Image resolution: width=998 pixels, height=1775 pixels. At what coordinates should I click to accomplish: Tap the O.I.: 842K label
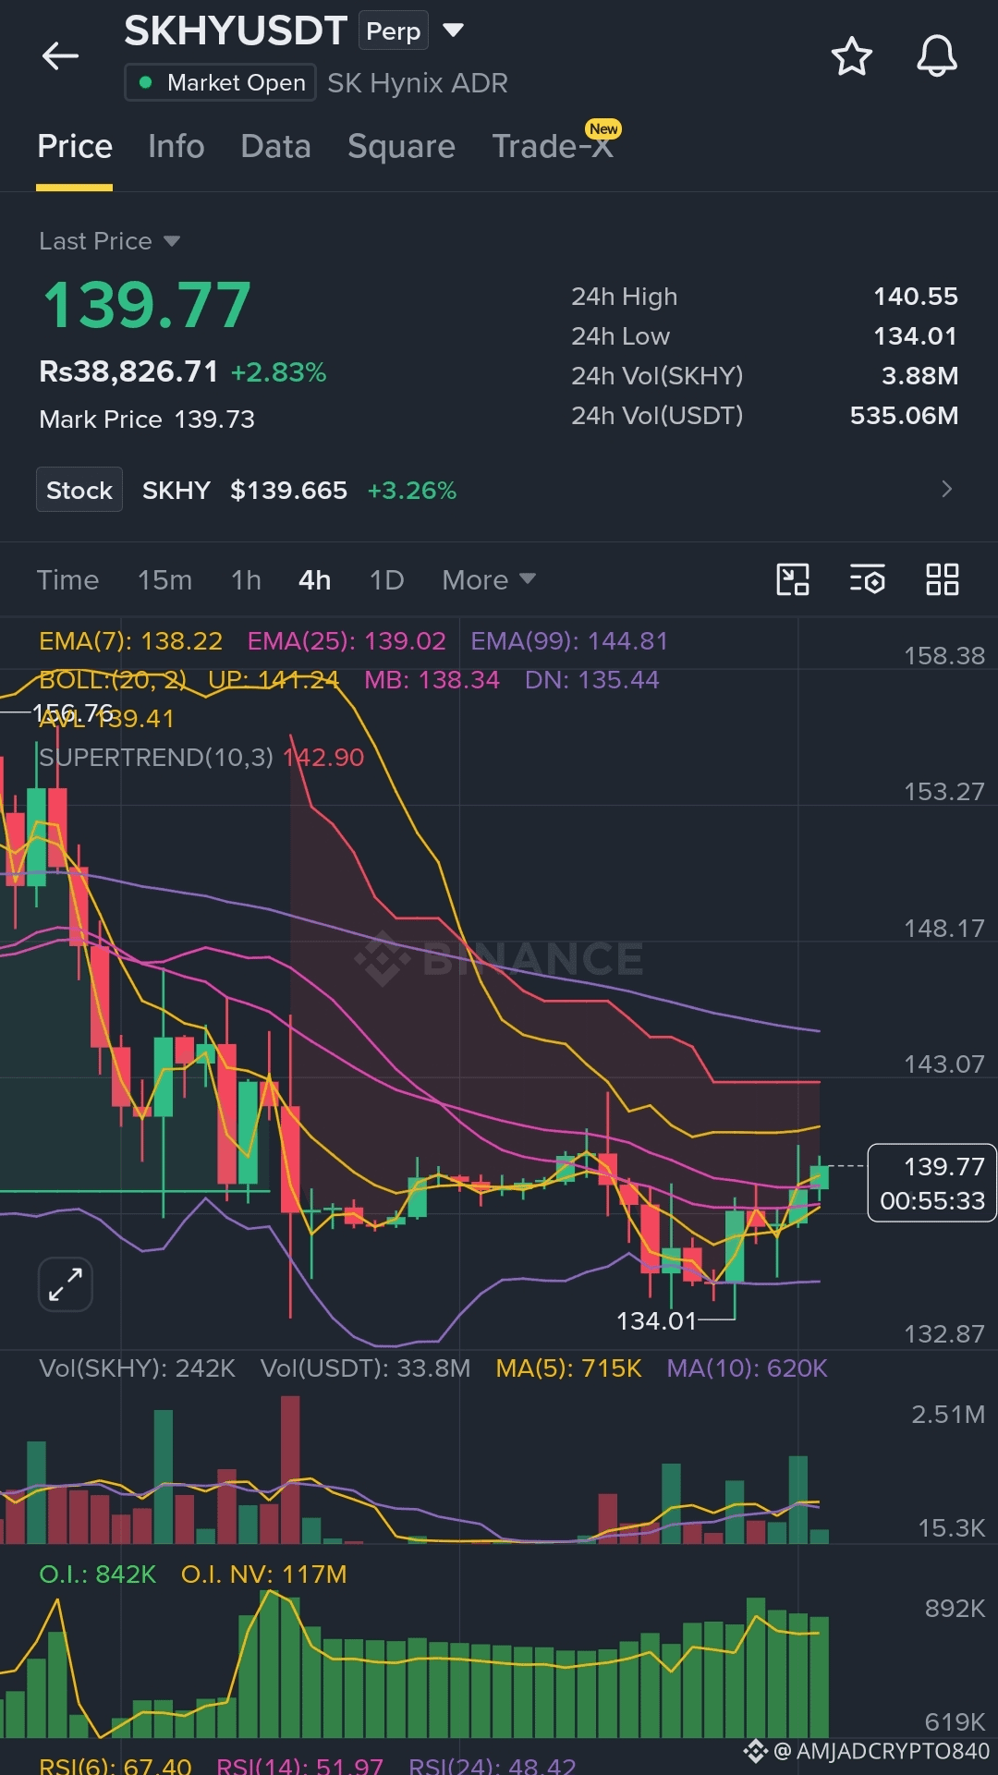[97, 1574]
